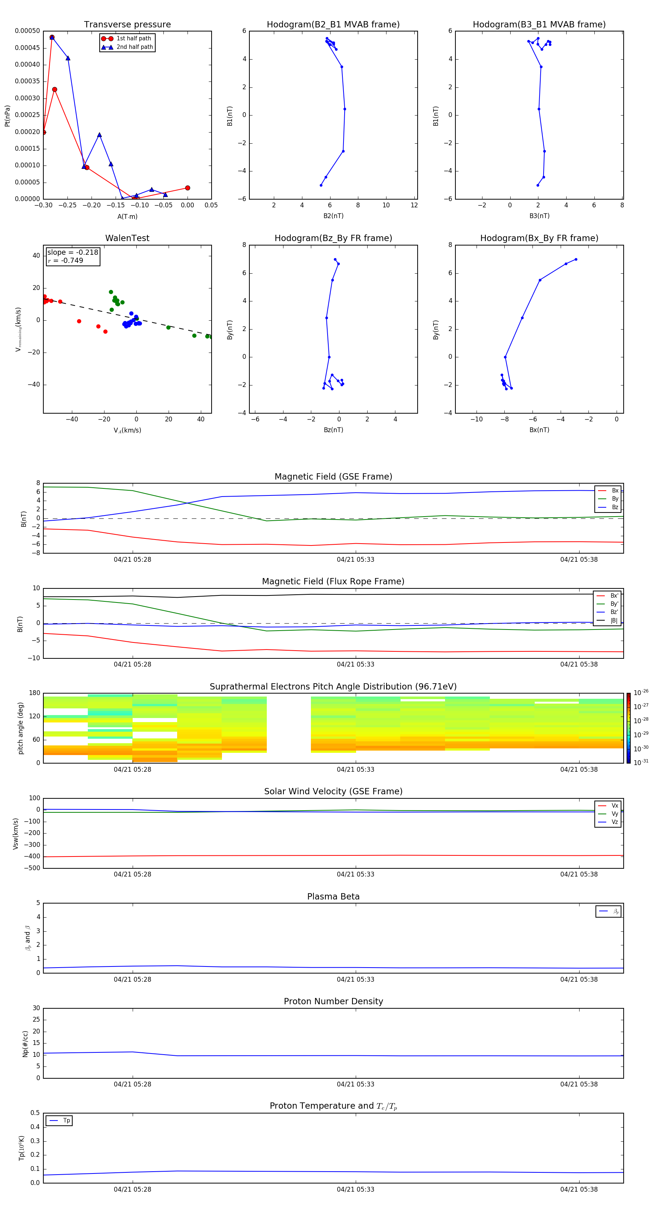Click the '10^-26' colorbar label

coord(641,692)
